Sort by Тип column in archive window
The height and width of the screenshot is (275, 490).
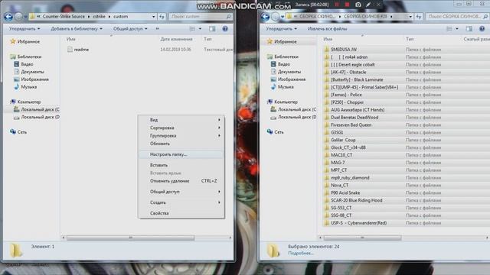(x=410, y=39)
